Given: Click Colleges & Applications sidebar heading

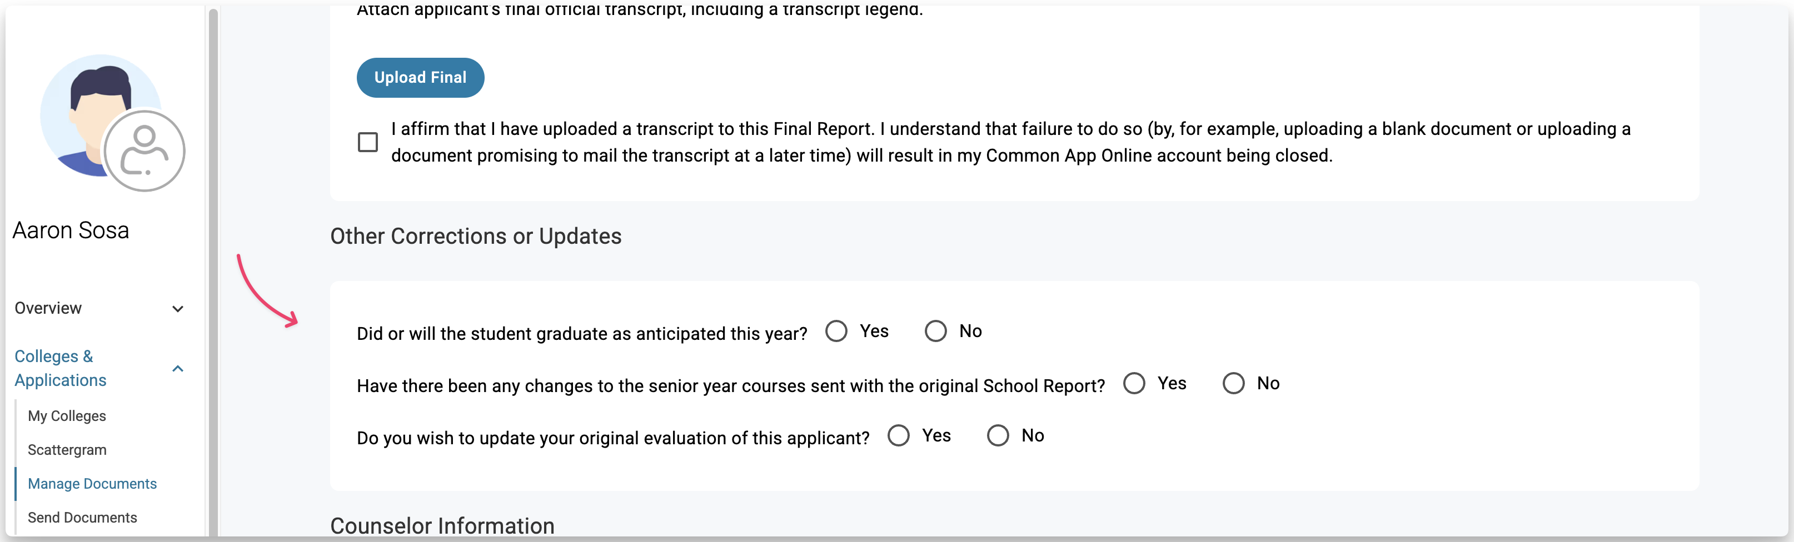Looking at the screenshot, I should (x=61, y=368).
